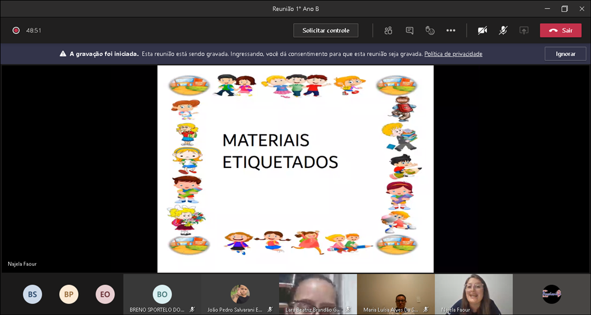This screenshot has height=315, width=591.
Task: Select Najela Faour video tile
Action: 474,294
